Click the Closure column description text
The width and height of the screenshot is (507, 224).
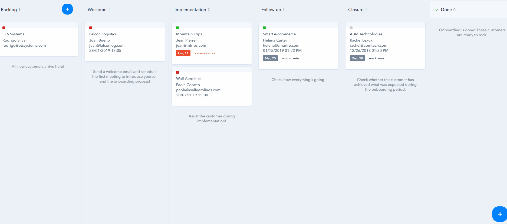385,84
